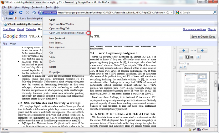Click the search next result down arrow
219x133 pixels.
(185, 67)
